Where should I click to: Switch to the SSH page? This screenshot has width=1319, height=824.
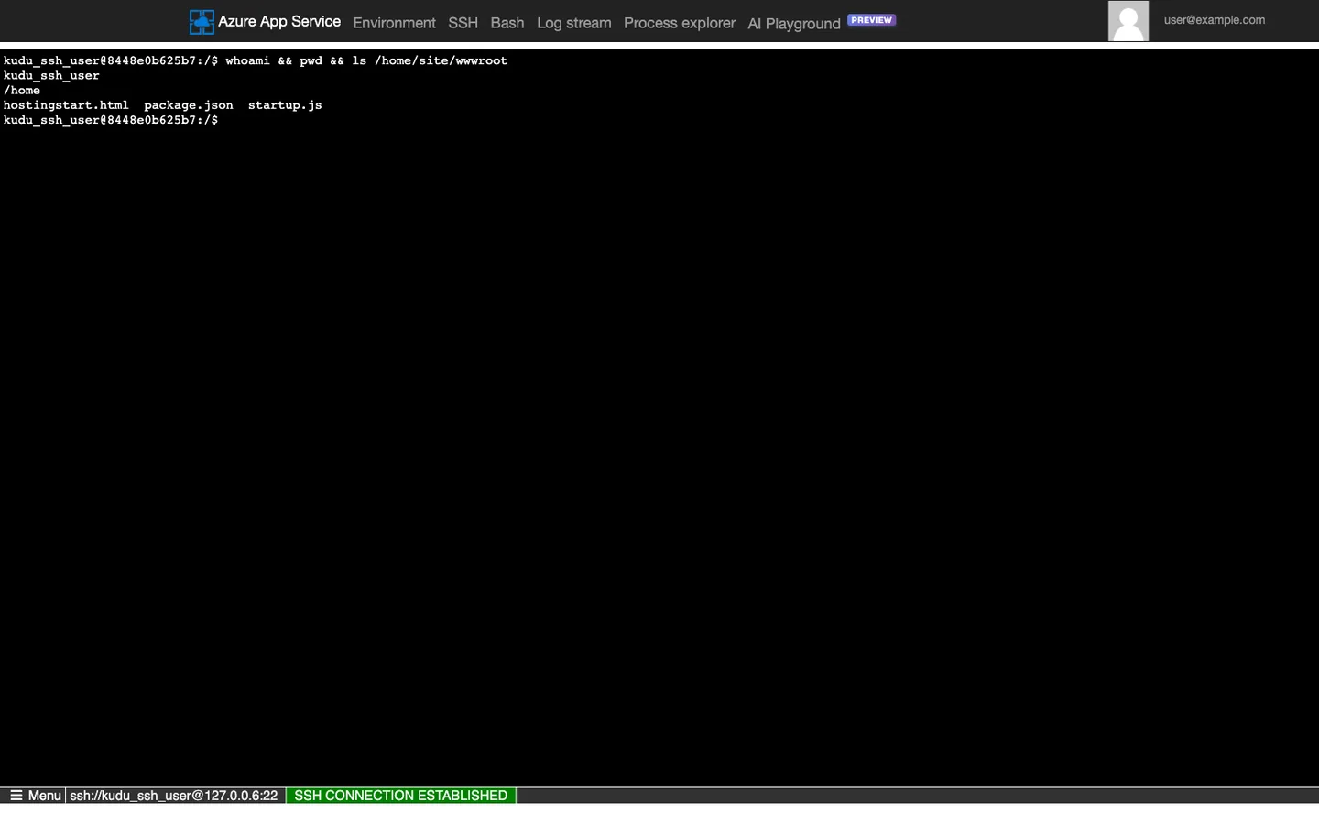coord(463,23)
